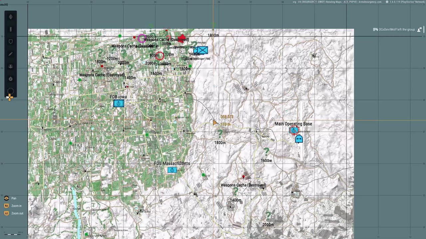The height and width of the screenshot is (239, 426).
Task: Select the FOB Iowa label text
Action: 118,97
